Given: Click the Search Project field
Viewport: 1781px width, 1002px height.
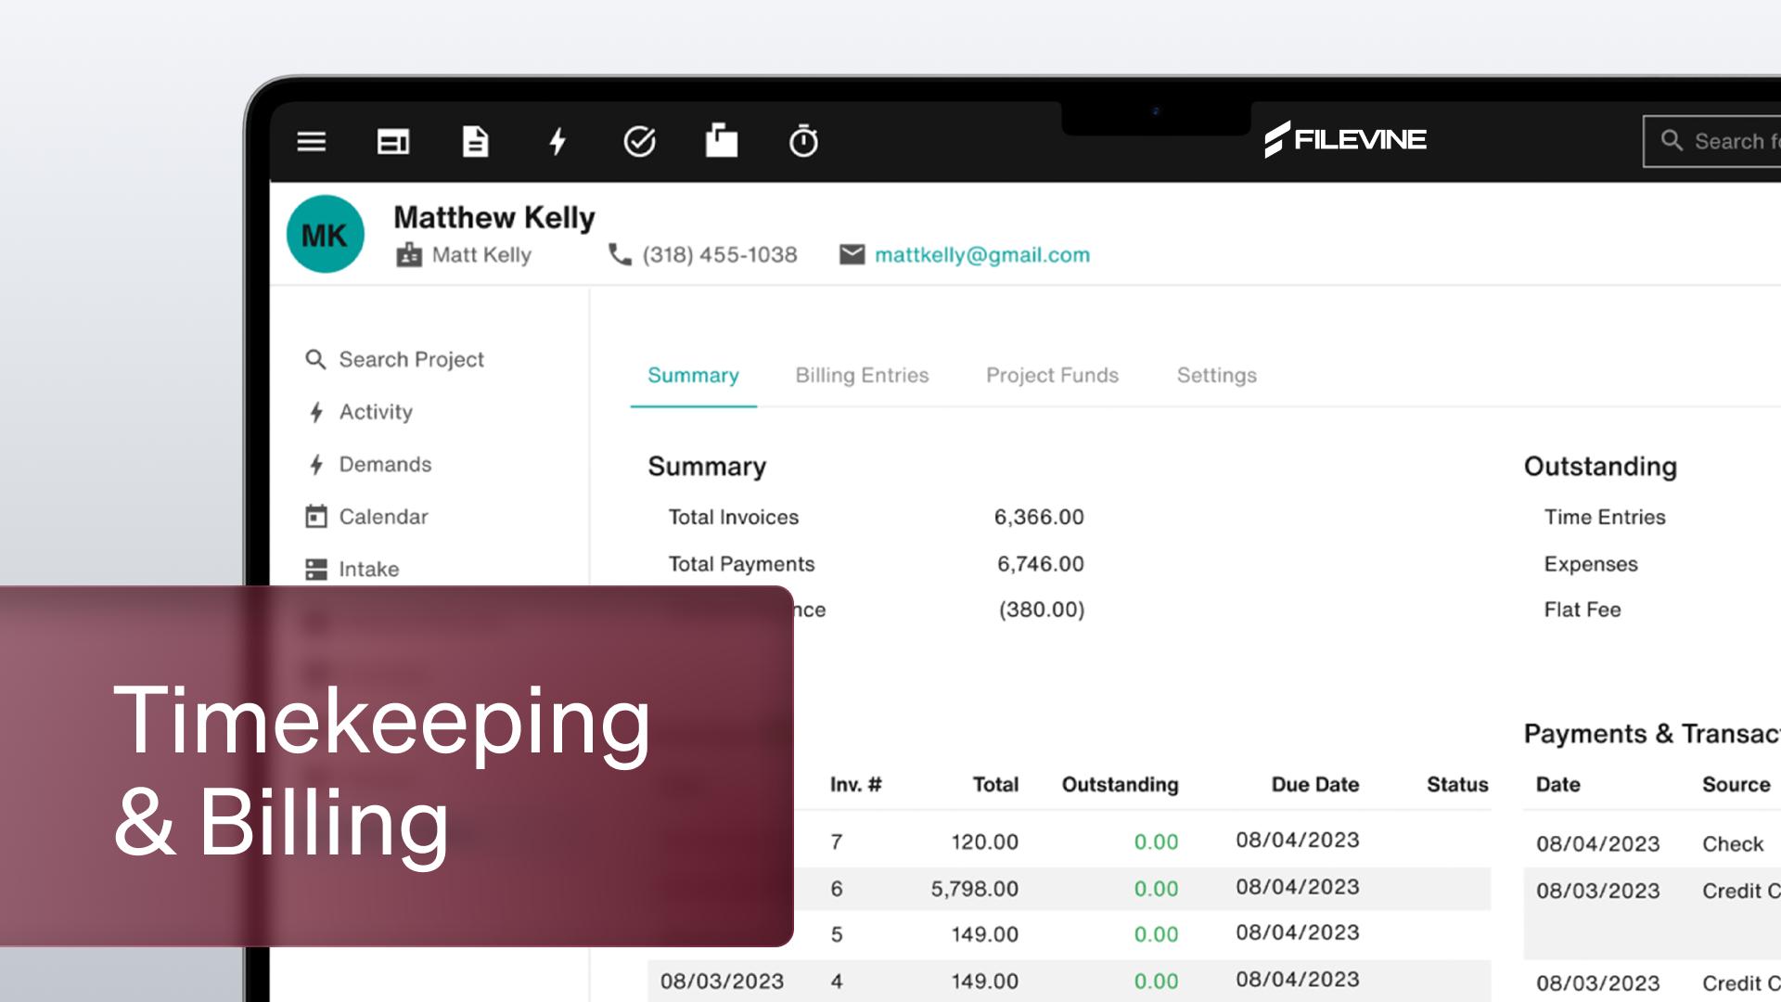Looking at the screenshot, I should point(411,360).
